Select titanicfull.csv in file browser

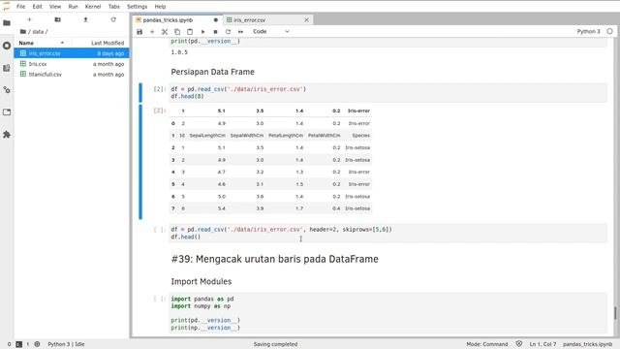[72, 75]
